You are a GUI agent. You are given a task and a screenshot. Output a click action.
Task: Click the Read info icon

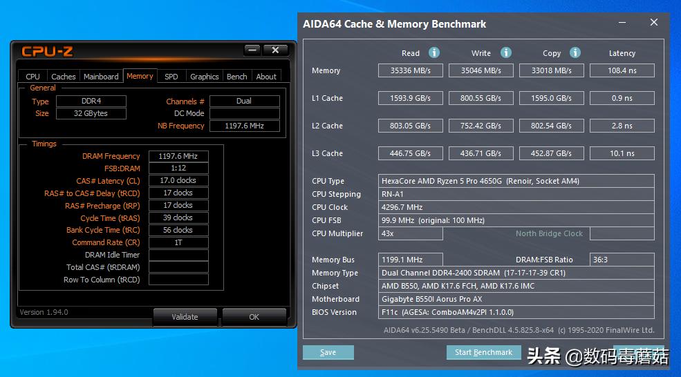(434, 53)
